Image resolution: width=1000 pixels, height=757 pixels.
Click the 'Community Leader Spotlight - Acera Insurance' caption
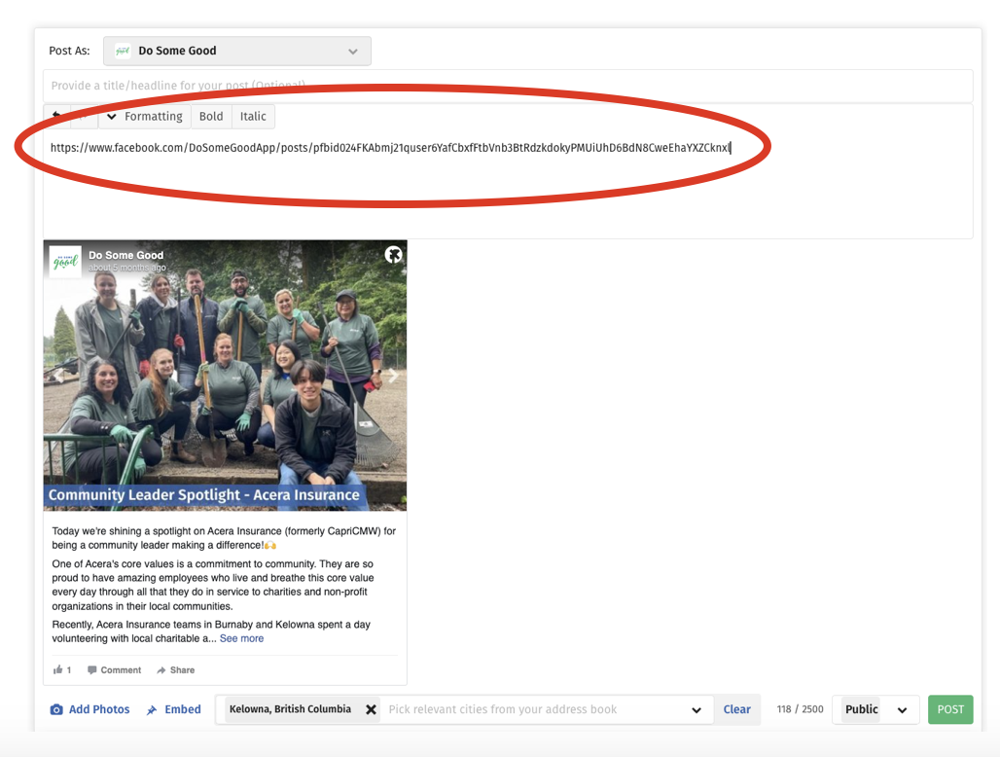pos(204,495)
